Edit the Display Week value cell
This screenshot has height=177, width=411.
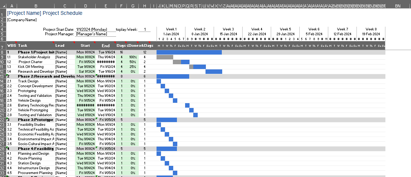pos(145,29)
